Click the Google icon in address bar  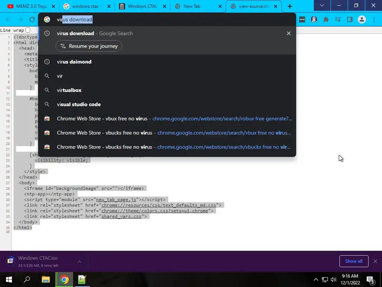(47, 19)
